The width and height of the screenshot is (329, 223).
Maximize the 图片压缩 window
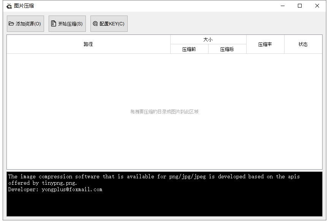[x=300, y=6]
